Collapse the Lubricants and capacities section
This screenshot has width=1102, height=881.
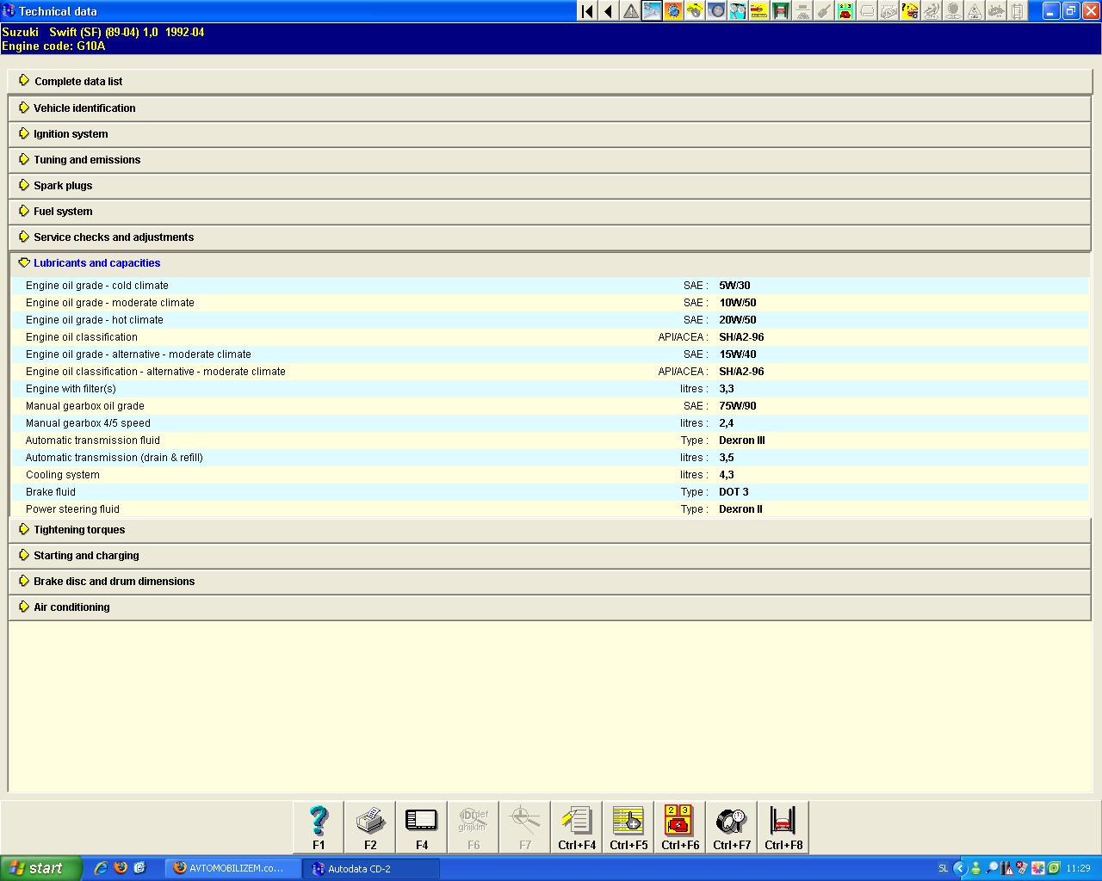click(x=550, y=262)
